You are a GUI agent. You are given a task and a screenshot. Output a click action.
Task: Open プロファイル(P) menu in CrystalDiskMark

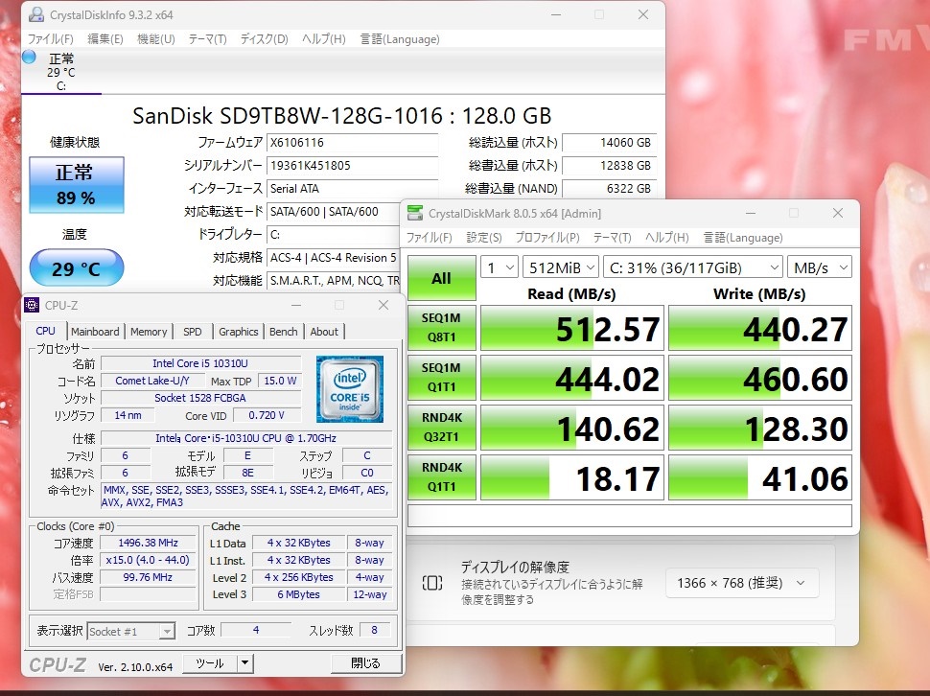click(x=547, y=238)
